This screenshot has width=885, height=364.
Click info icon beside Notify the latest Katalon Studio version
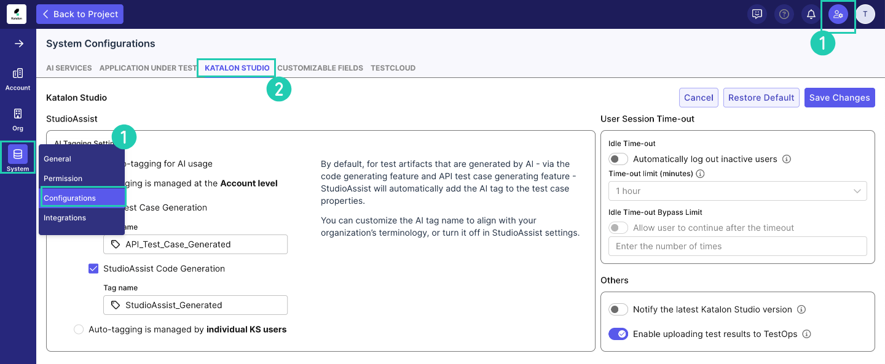tap(801, 309)
